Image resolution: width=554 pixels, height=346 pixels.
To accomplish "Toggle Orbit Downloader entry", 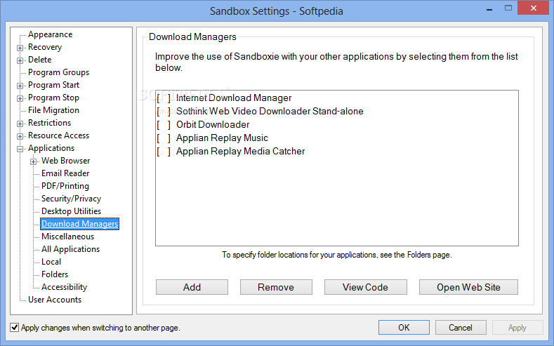I will click(x=164, y=125).
